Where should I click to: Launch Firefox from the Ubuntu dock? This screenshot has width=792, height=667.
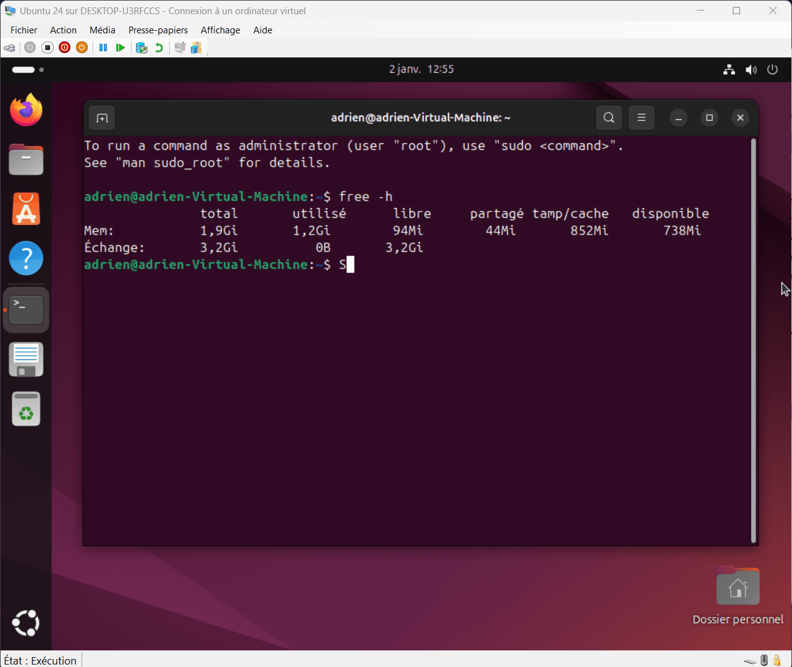26,110
